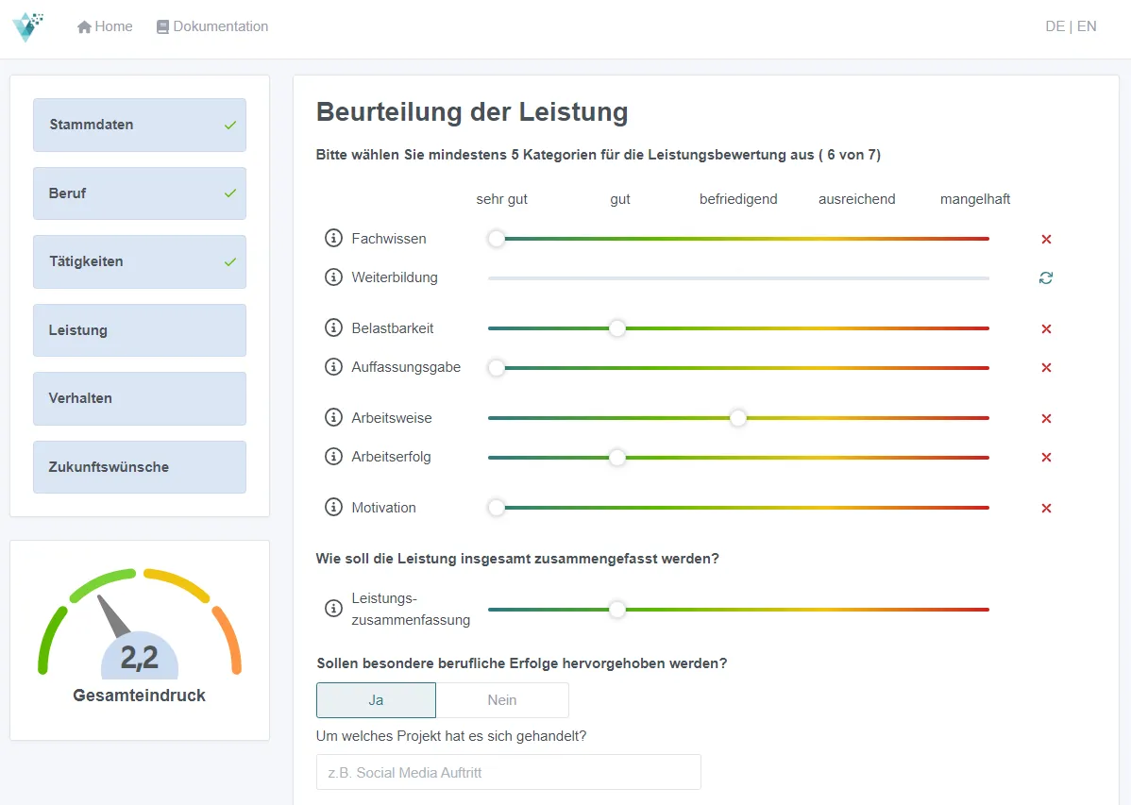Open the Verhalten section in the sidebar
Image resolution: width=1131 pixels, height=805 pixels.
point(139,398)
